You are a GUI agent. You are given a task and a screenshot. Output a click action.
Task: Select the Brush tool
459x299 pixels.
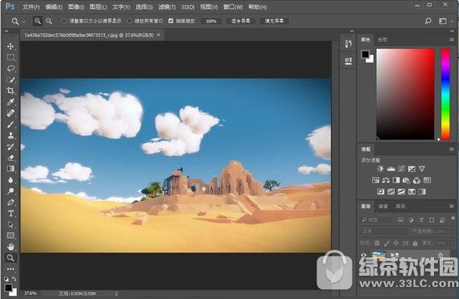(10, 125)
